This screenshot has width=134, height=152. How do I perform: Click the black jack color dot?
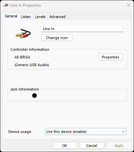point(35,96)
